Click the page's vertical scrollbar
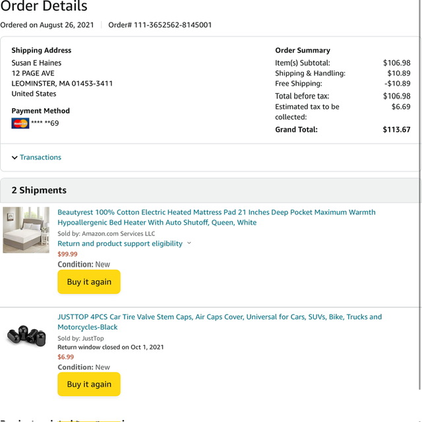Image resolution: width=422 pixels, height=422 pixels. coord(420,195)
